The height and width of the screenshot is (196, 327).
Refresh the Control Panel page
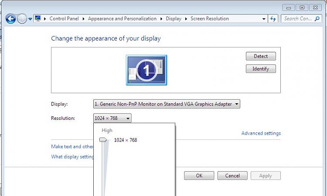[273, 19]
